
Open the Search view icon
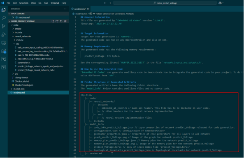click(x=3, y=18)
